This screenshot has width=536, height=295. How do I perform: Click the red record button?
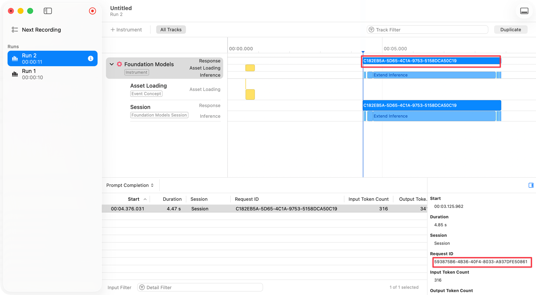point(92,11)
